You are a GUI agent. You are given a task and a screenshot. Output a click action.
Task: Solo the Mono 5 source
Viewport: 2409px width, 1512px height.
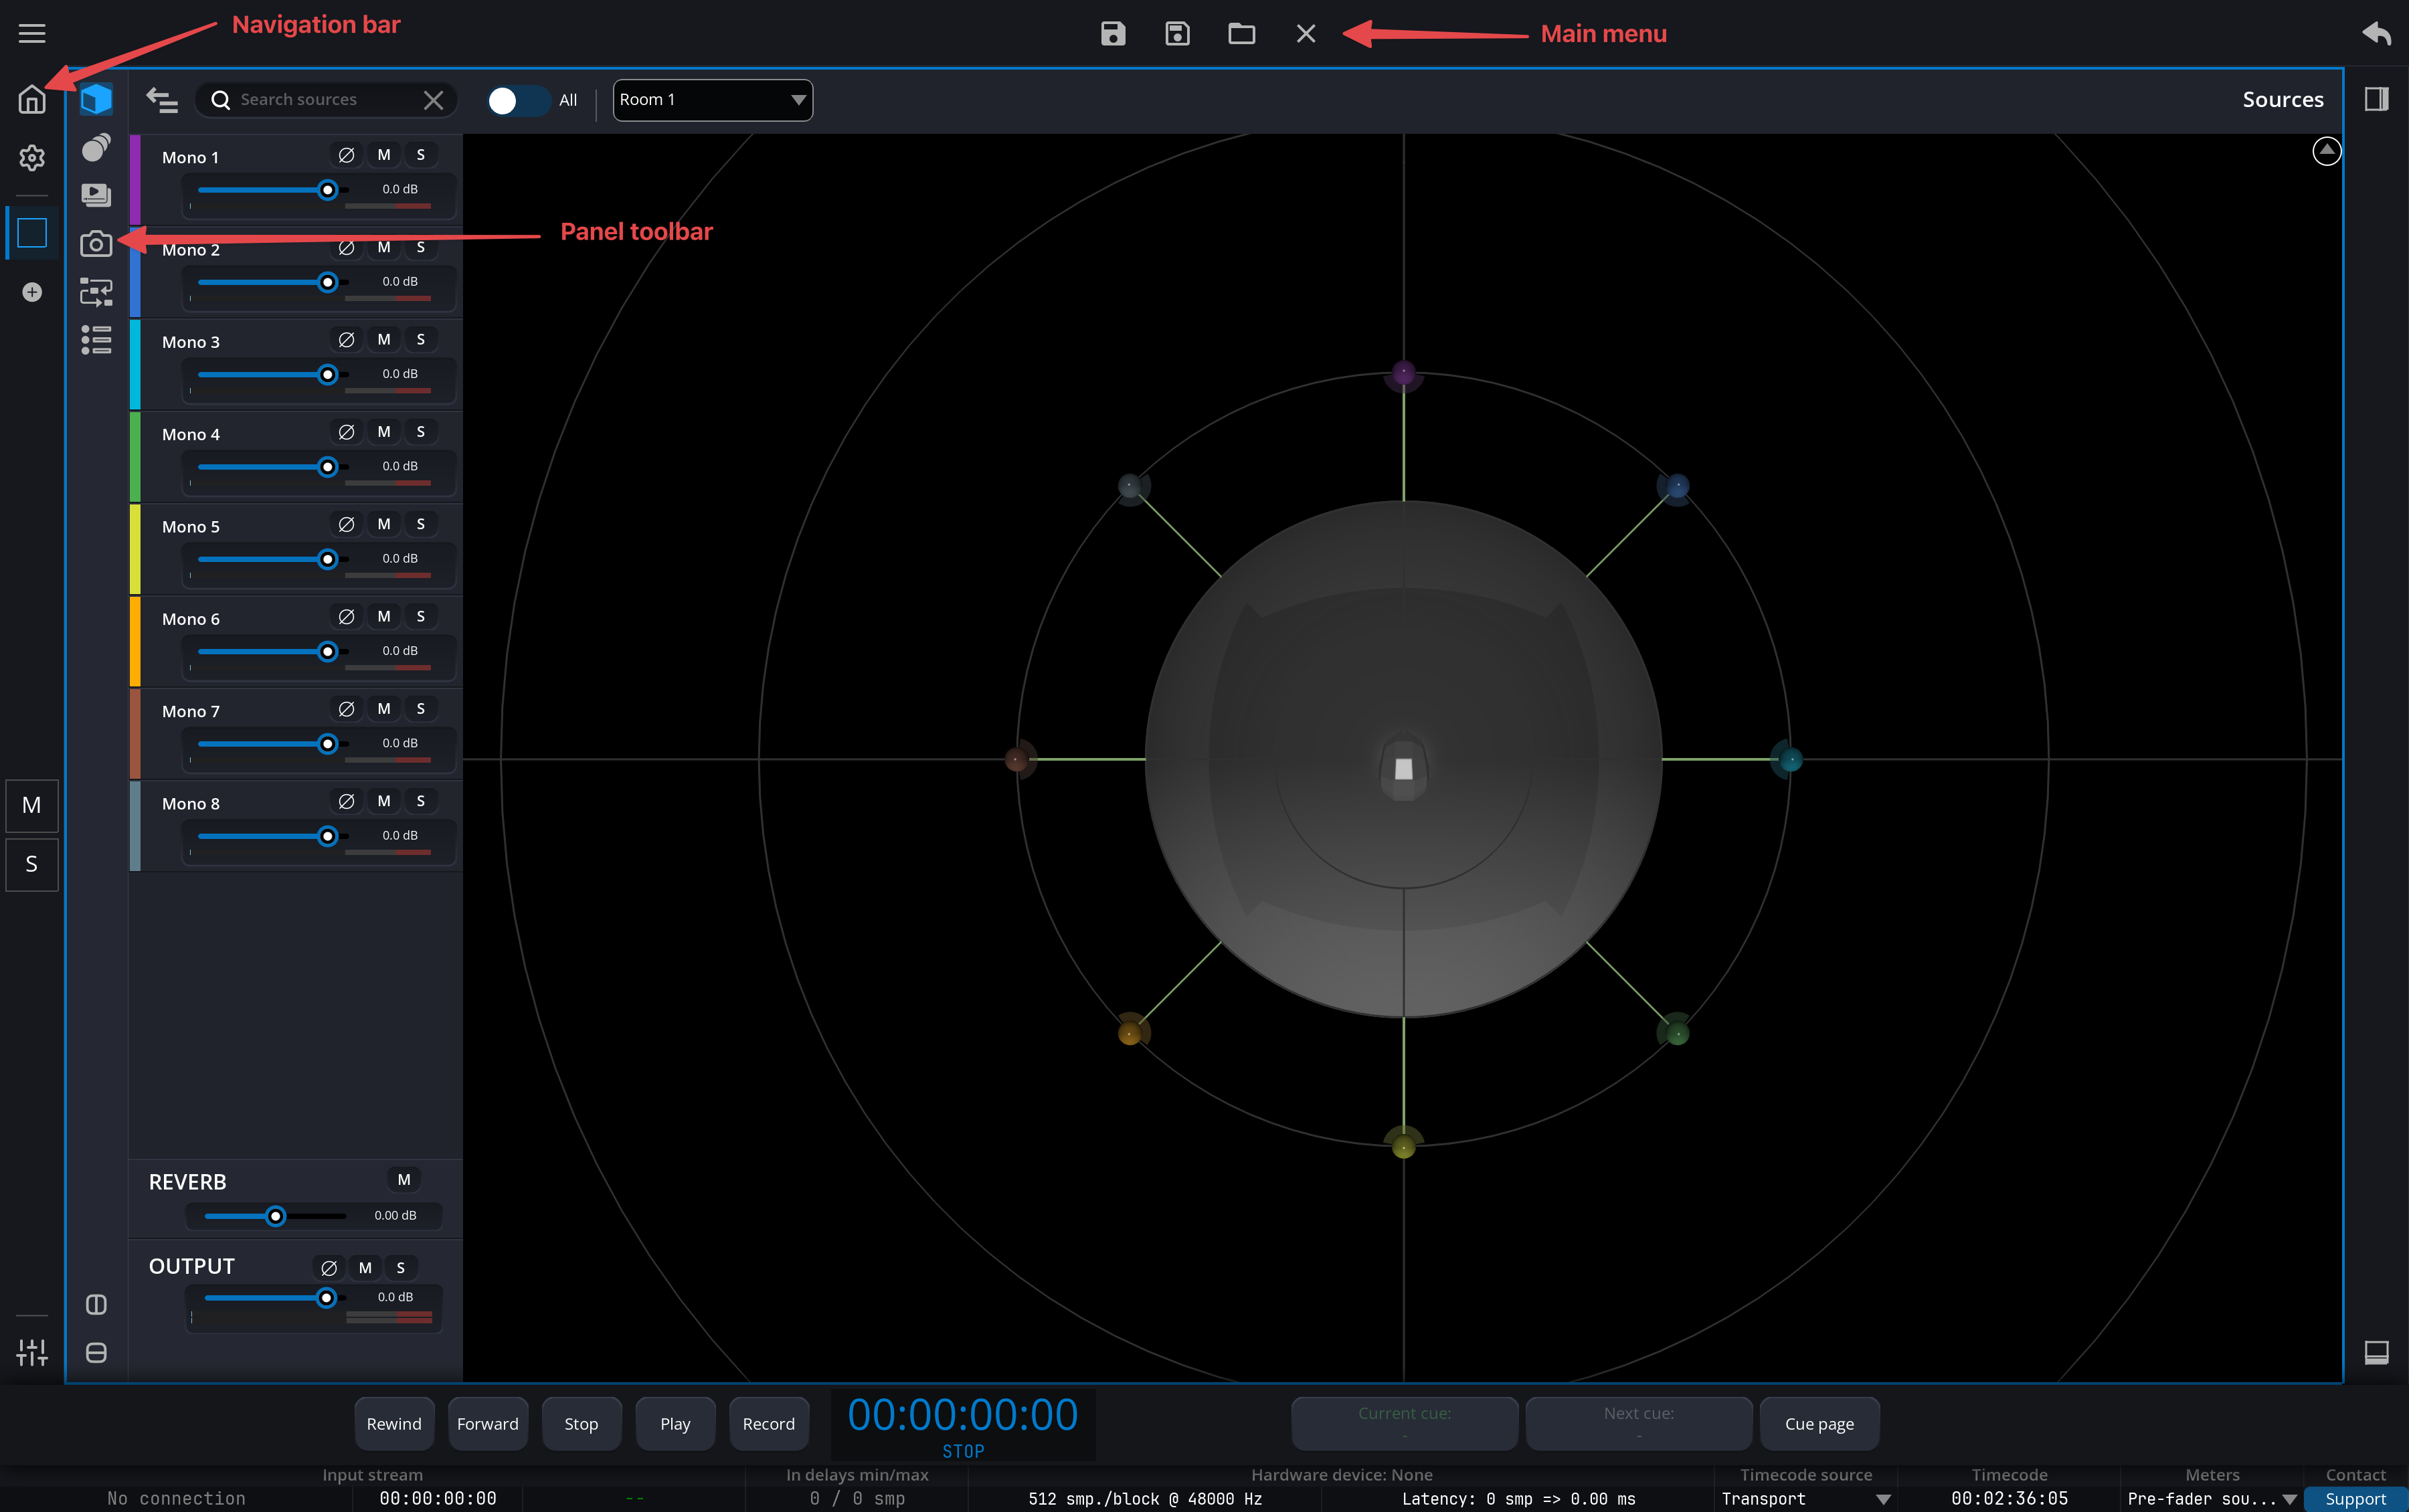click(x=421, y=525)
